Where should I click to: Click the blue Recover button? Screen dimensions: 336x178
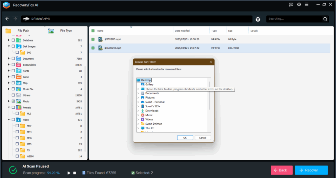click(311, 170)
